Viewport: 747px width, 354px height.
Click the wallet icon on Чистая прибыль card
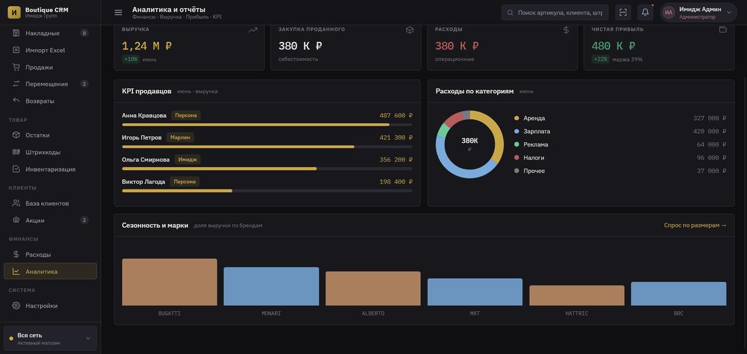pos(723,30)
